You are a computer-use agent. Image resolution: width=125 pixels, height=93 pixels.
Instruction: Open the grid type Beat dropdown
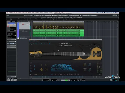83,16
